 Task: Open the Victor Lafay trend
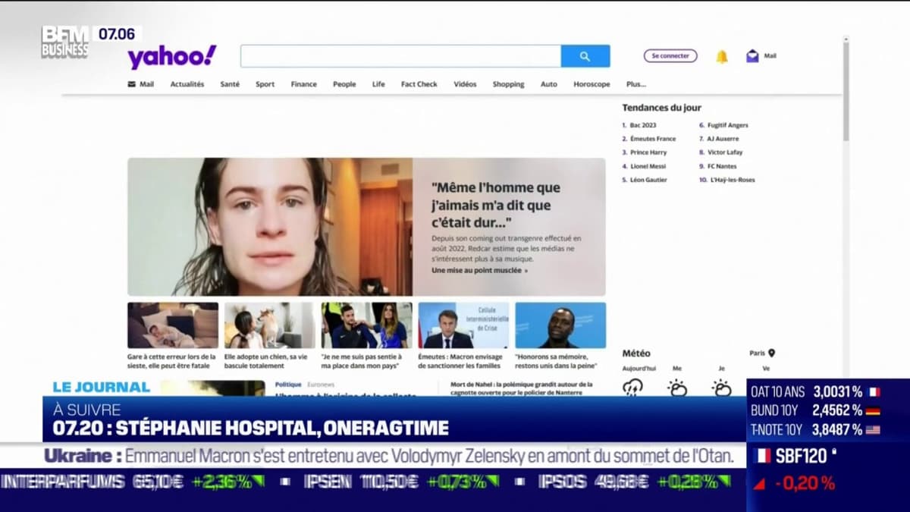[725, 152]
